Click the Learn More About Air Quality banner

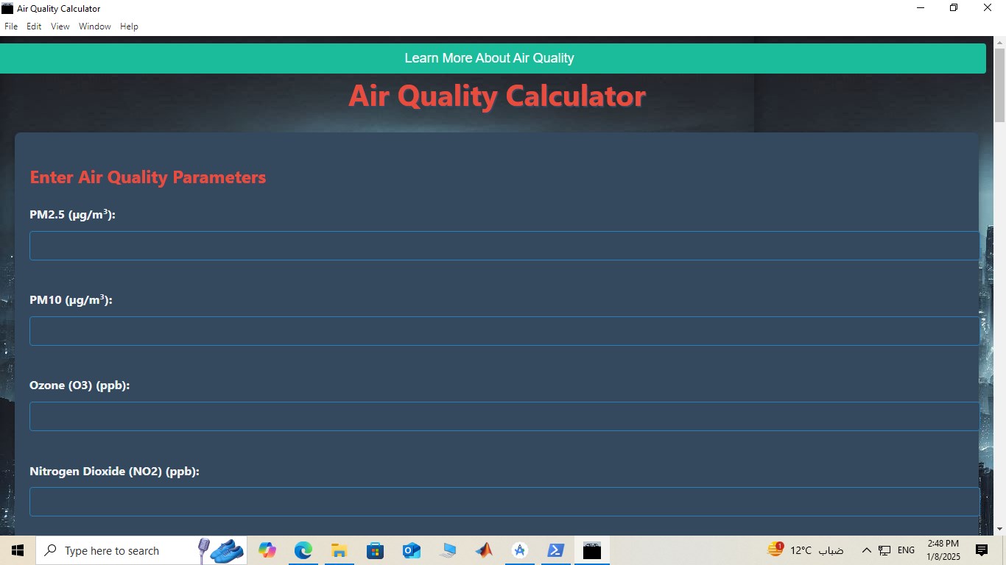click(489, 58)
